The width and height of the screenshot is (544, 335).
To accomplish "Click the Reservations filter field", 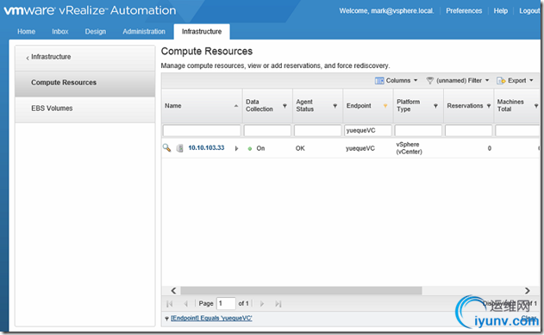I will point(468,131).
